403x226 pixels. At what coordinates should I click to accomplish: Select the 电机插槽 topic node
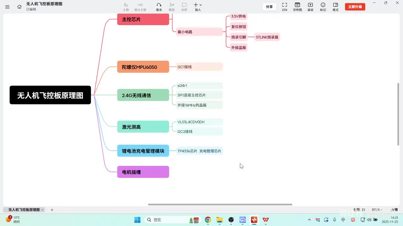tap(143, 172)
